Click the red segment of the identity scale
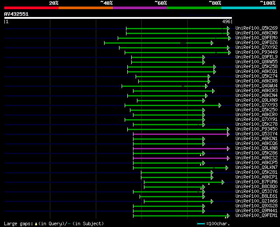280x227 pixels. [31, 8]
